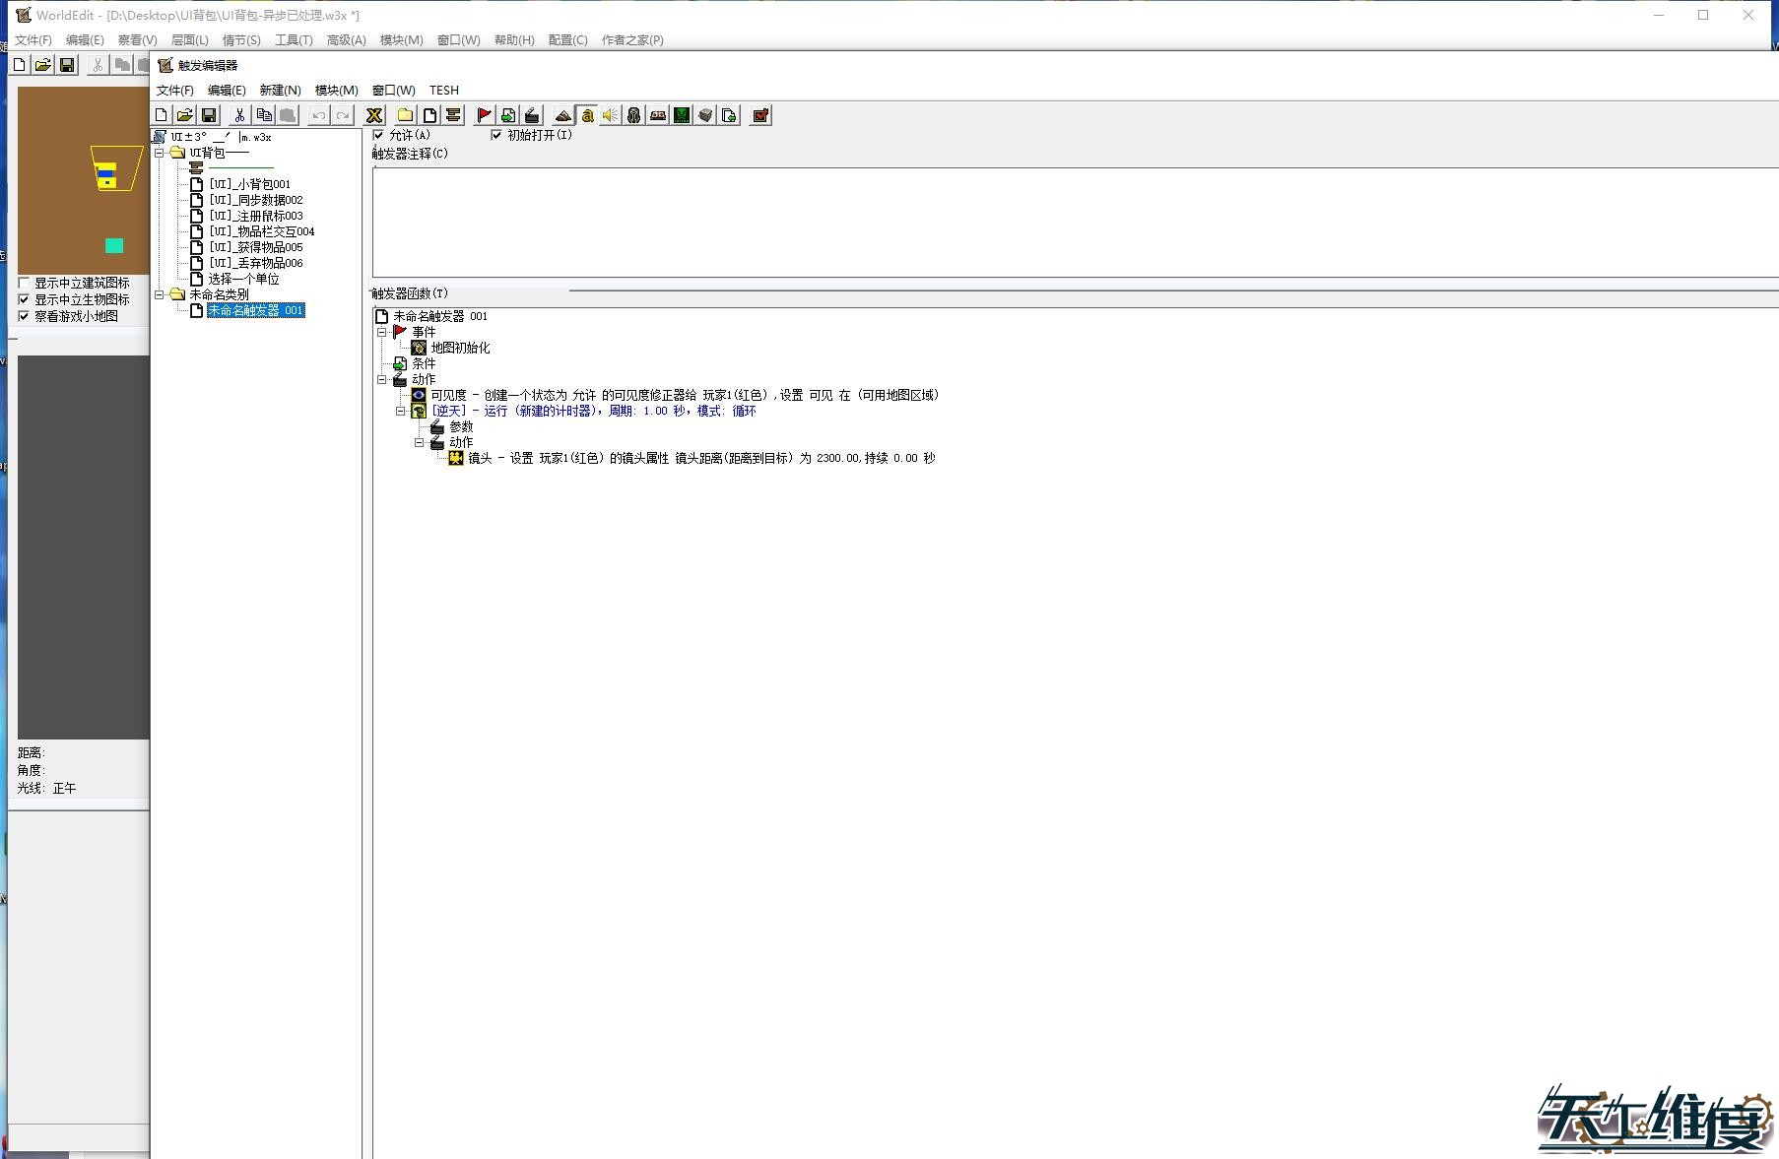This screenshot has height=1159, width=1779.
Task: Select the 地图初始化 event line
Action: coord(459,348)
